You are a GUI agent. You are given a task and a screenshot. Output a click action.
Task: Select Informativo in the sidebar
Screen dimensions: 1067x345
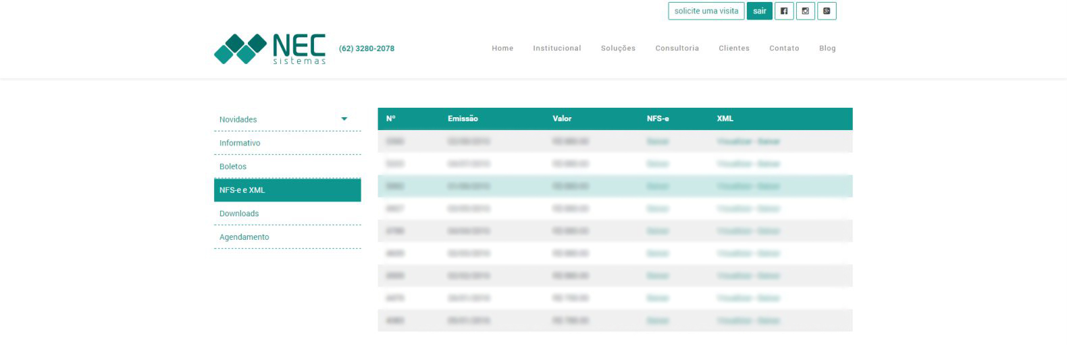click(240, 143)
